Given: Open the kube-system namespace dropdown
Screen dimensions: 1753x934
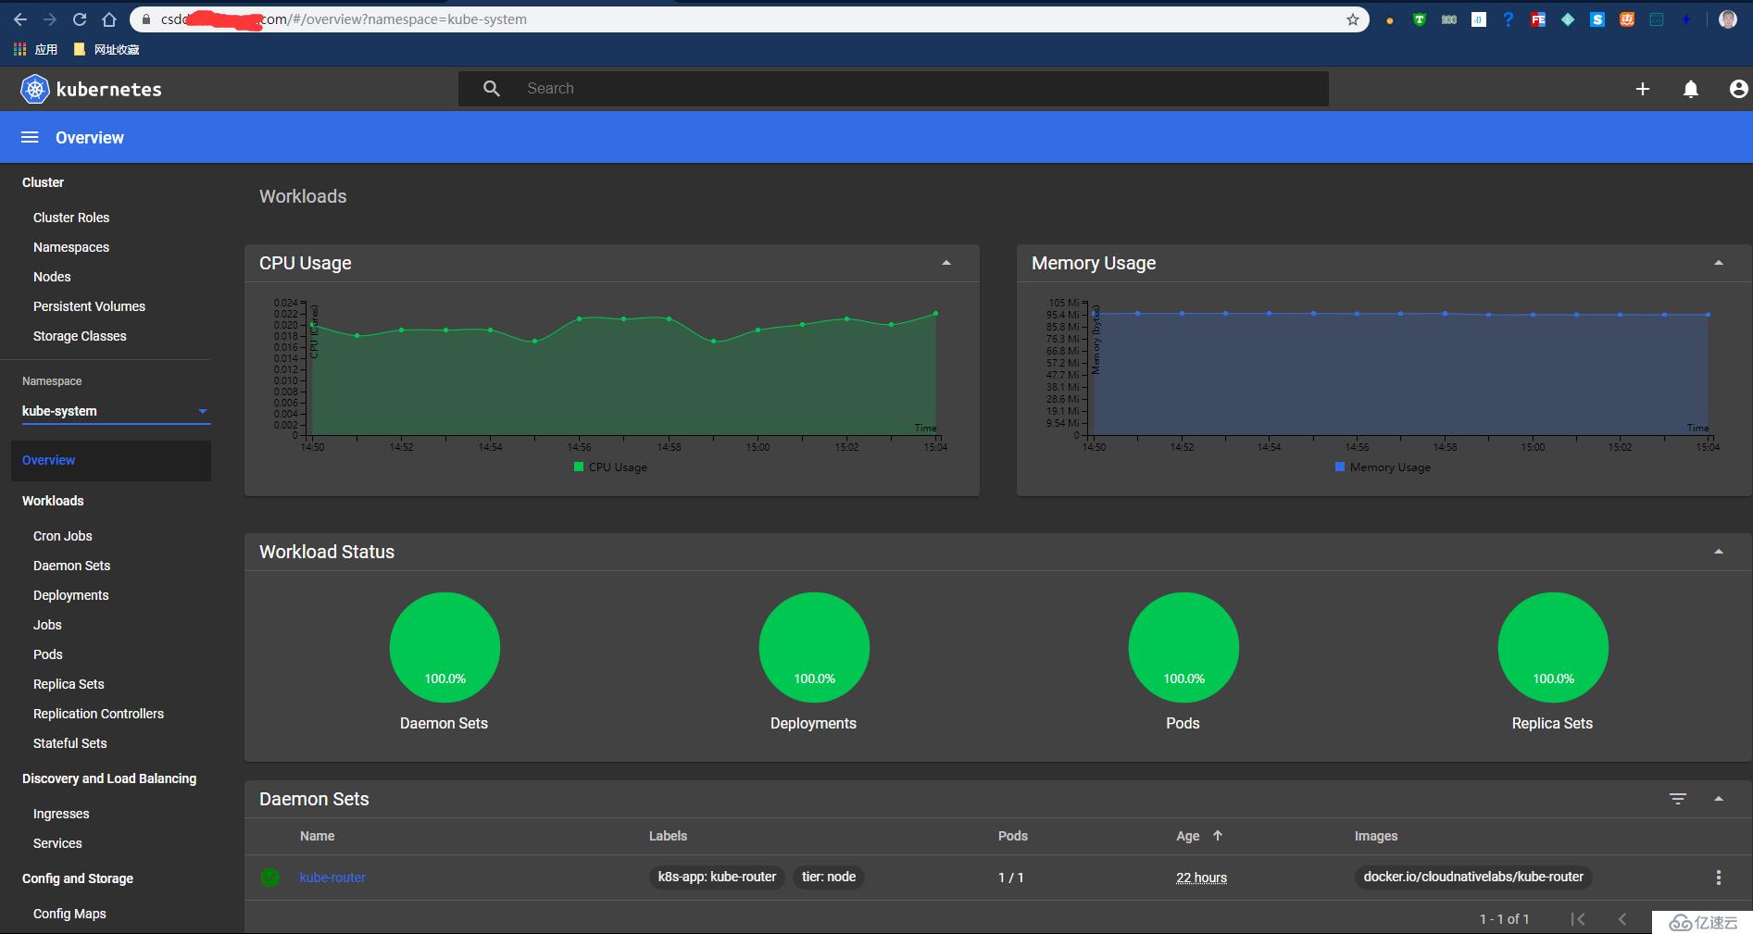Looking at the screenshot, I should 117,411.
